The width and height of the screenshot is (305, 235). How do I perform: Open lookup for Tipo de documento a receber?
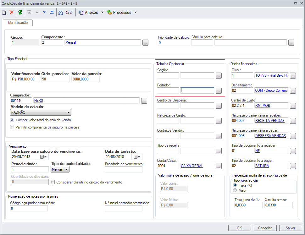(293, 151)
